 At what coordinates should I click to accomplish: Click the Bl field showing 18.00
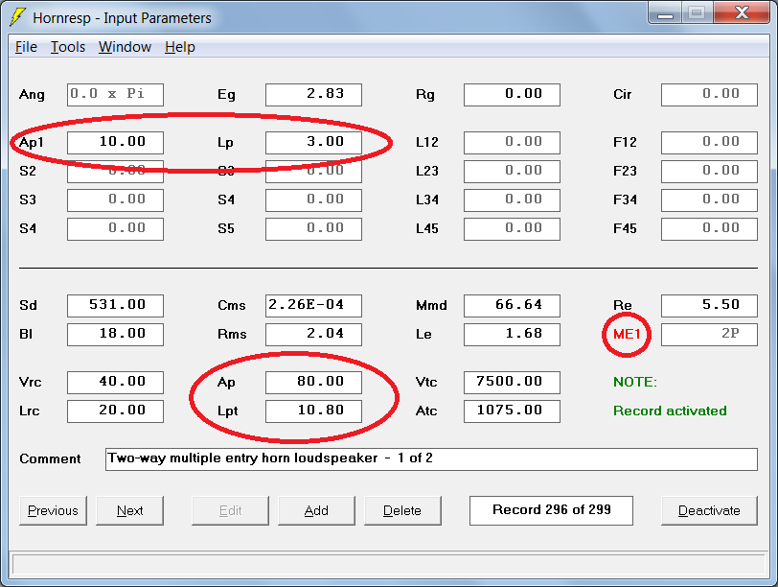pyautogui.click(x=115, y=335)
